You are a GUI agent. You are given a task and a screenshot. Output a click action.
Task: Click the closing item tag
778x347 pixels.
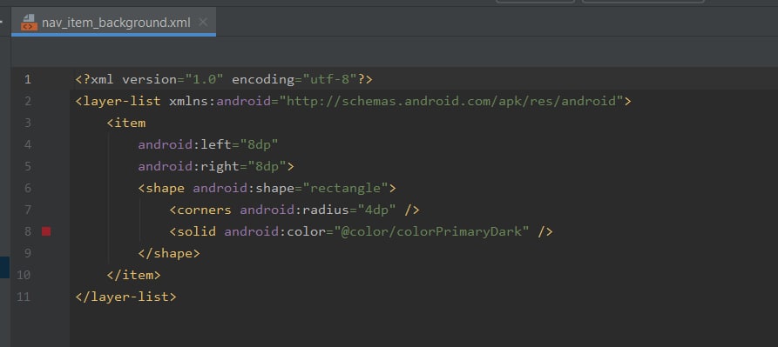[134, 275]
